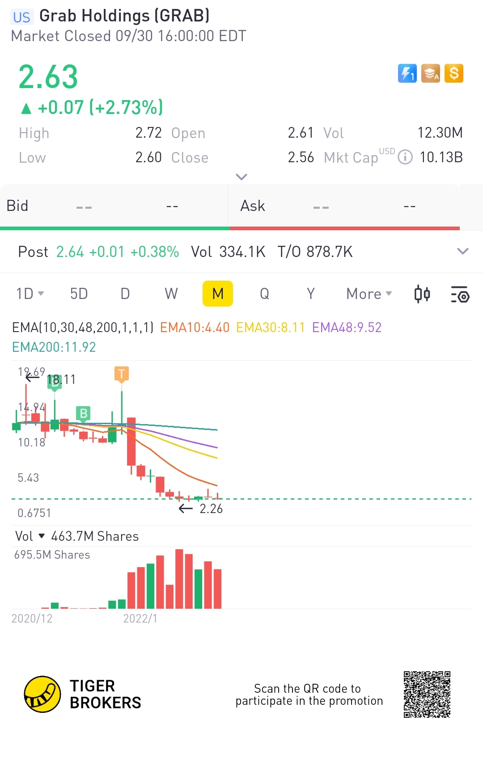483x762 pixels.
Task: Open the More timeframes dropdown
Action: pyautogui.click(x=369, y=294)
